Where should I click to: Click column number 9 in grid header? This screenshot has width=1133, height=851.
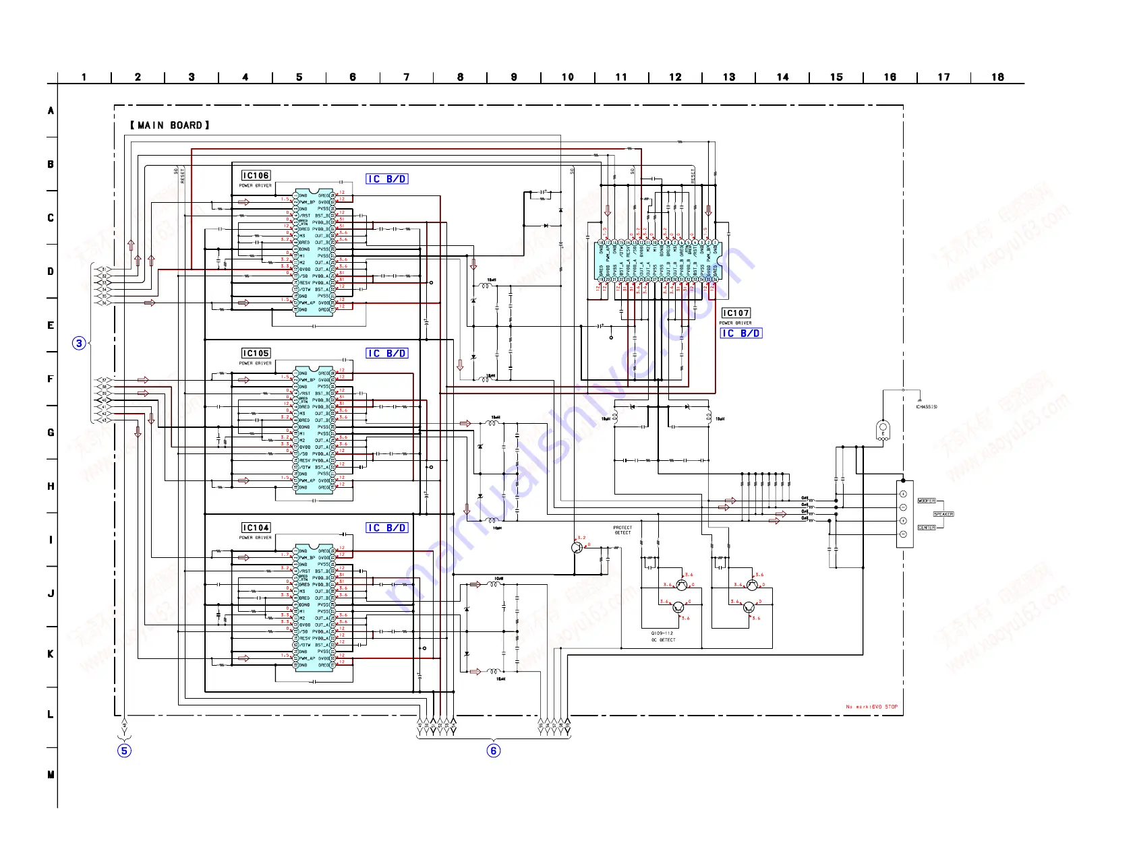514,77
